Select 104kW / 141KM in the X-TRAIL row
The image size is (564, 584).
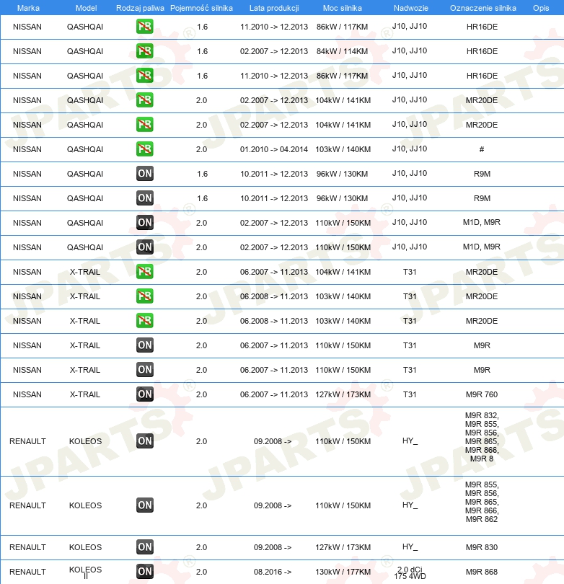point(343,272)
